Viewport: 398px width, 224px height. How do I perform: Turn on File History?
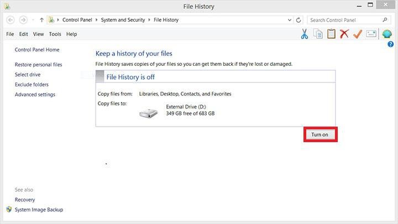[320, 135]
